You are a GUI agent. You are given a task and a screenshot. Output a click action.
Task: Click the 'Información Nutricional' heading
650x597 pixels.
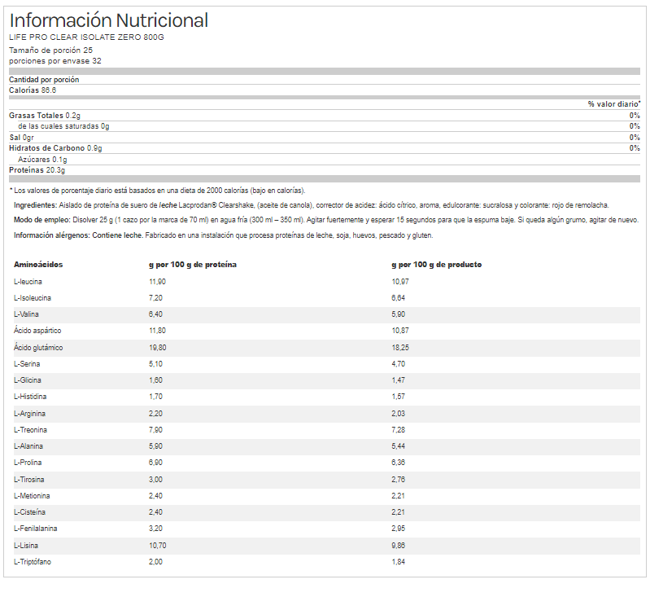pyautogui.click(x=108, y=20)
